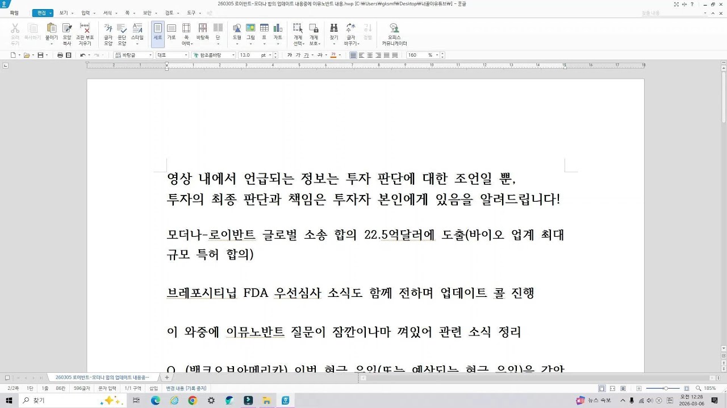Toggle justify alignment button
Screen dimensions: 727x408
click(x=353, y=55)
